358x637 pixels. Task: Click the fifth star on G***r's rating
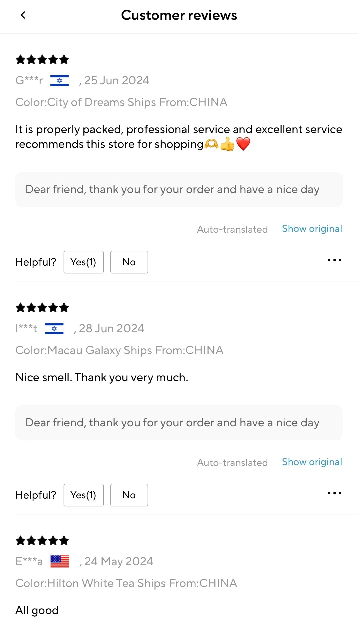[x=64, y=59]
